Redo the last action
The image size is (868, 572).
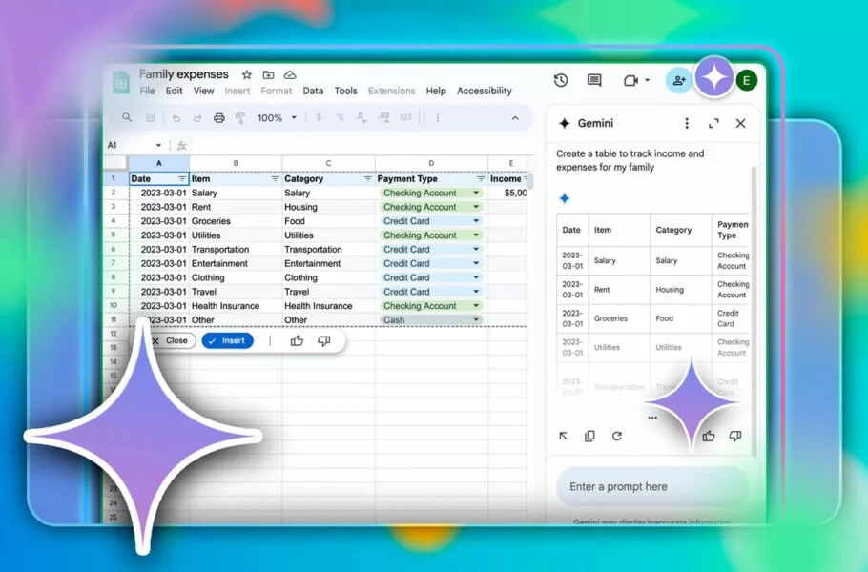197,118
